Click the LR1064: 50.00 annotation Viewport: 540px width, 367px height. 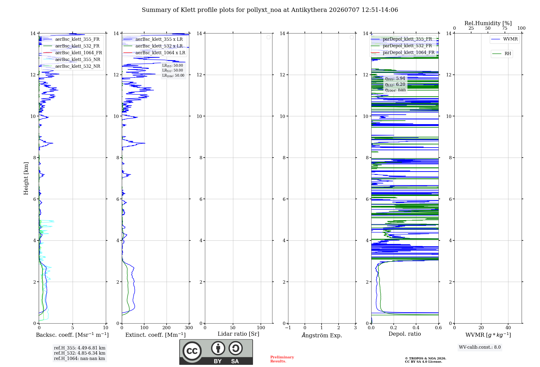pos(173,76)
